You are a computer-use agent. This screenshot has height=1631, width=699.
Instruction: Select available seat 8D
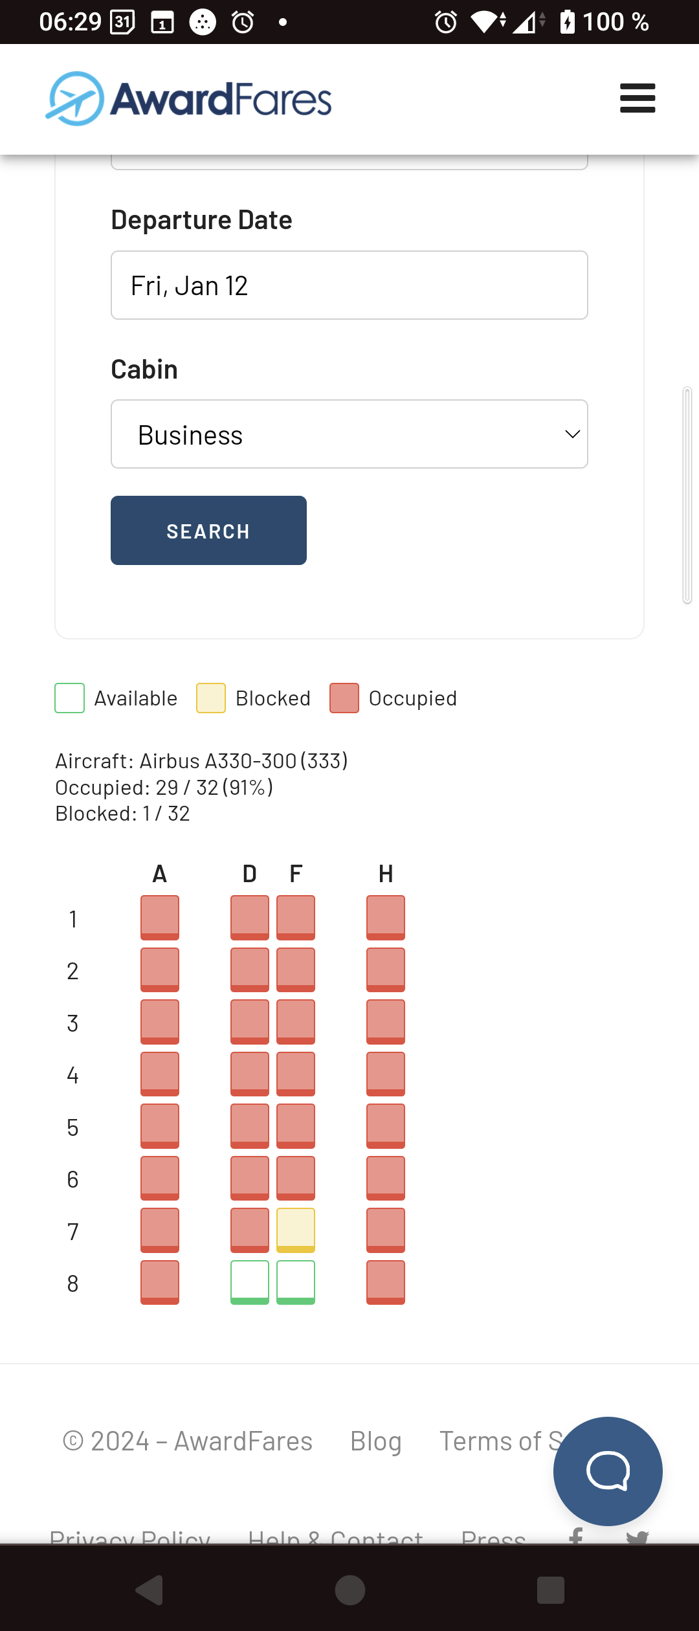click(x=250, y=1282)
